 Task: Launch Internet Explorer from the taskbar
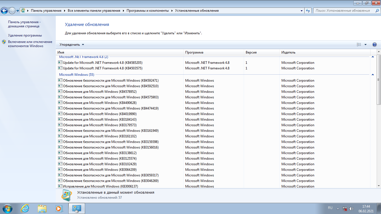[x=25, y=208]
